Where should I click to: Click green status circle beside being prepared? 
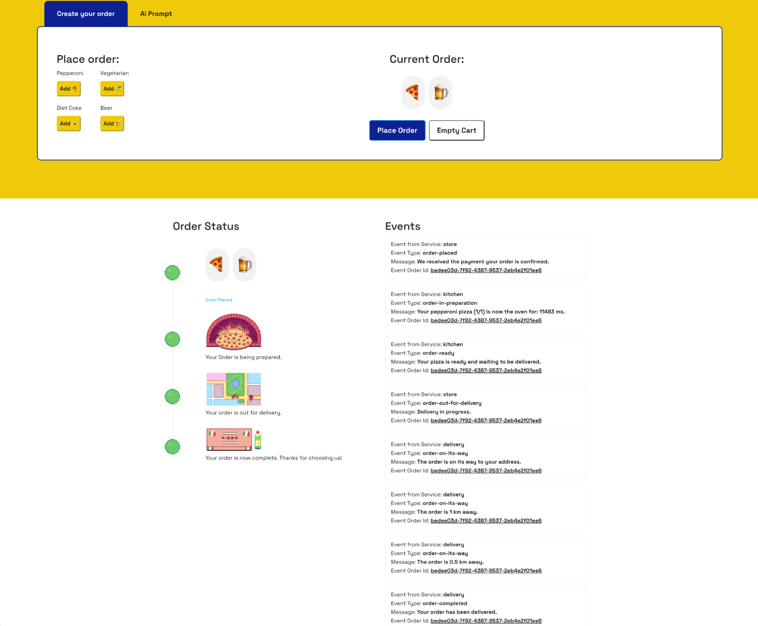pyautogui.click(x=172, y=339)
